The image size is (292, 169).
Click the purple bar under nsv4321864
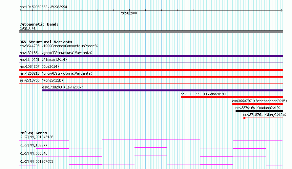[x=151, y=56]
